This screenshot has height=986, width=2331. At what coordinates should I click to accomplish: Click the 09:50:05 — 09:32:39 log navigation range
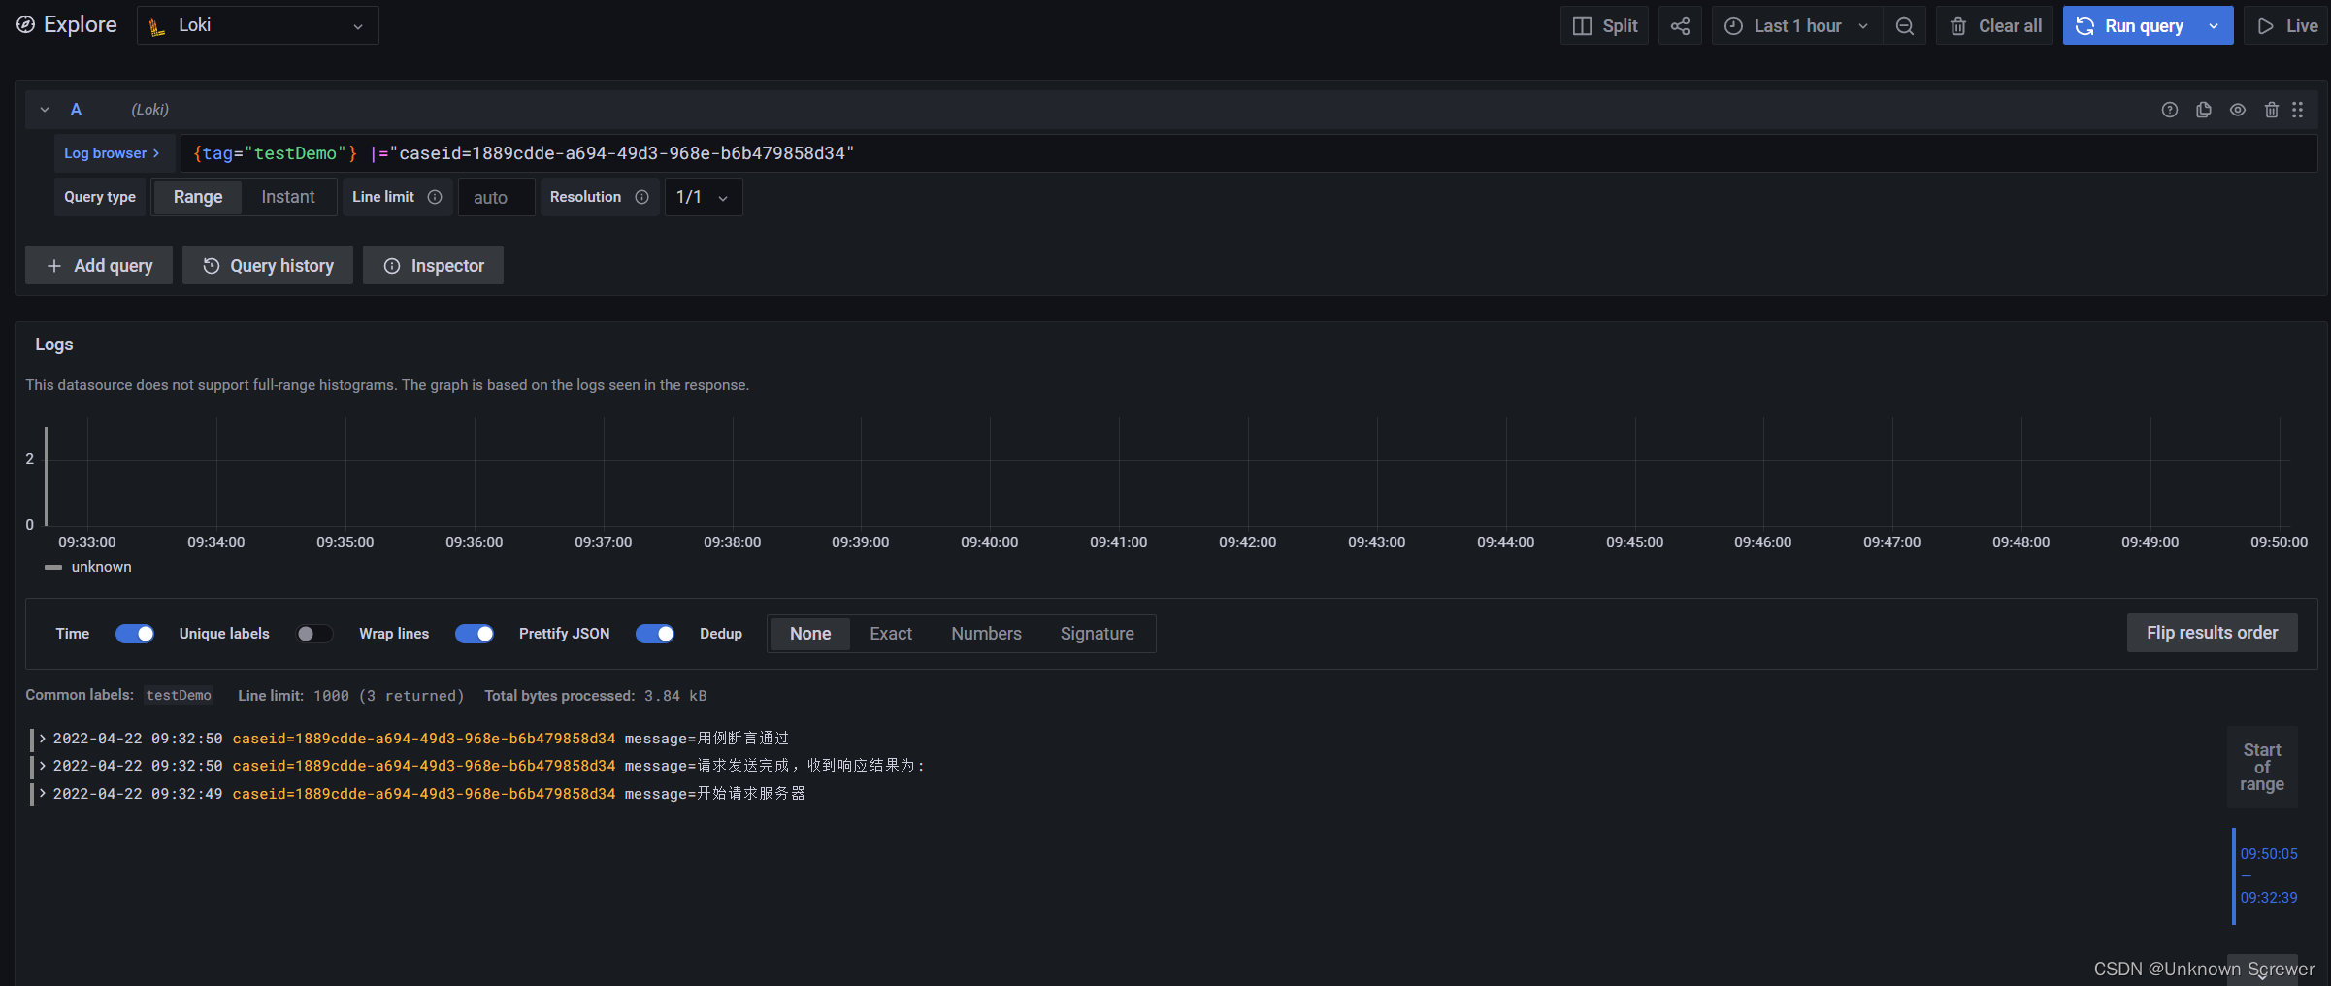(x=2267, y=875)
